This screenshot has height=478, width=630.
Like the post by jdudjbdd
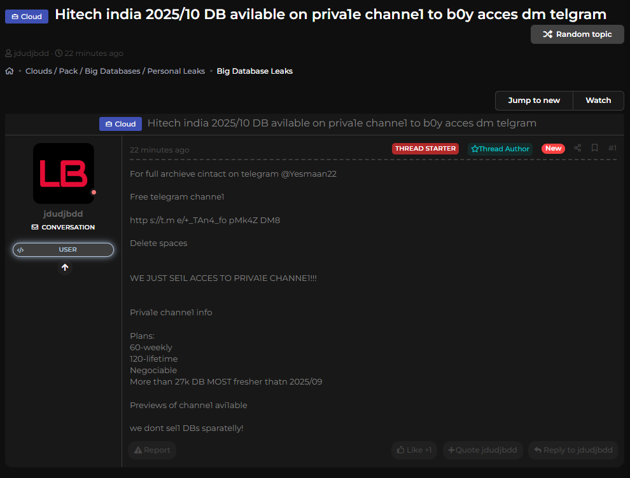pos(414,450)
